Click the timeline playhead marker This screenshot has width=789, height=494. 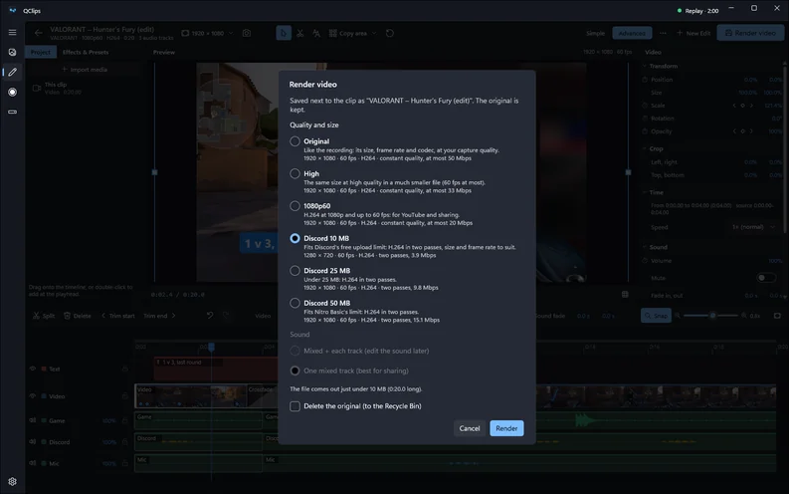coord(211,347)
